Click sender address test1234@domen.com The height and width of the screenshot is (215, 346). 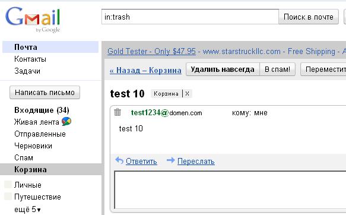(167, 113)
